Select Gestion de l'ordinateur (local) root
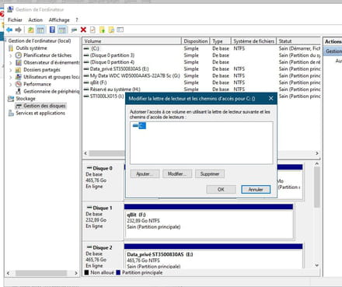This screenshot has height=287, width=342. [x=40, y=40]
